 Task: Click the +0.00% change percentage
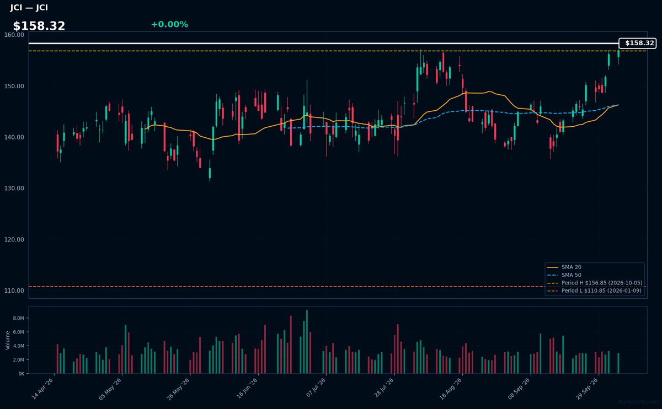(169, 24)
